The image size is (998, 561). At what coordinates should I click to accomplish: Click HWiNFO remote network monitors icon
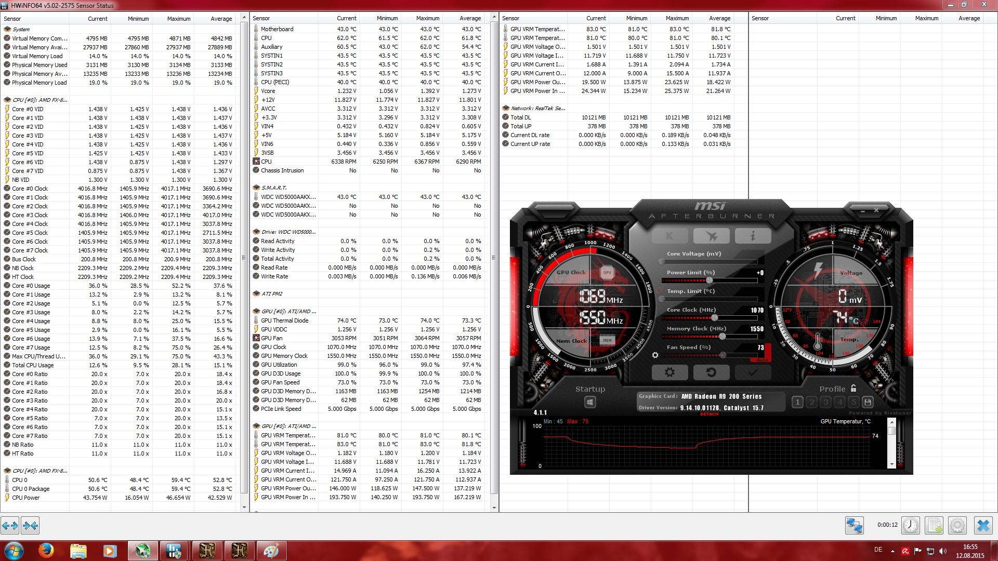[x=854, y=526]
